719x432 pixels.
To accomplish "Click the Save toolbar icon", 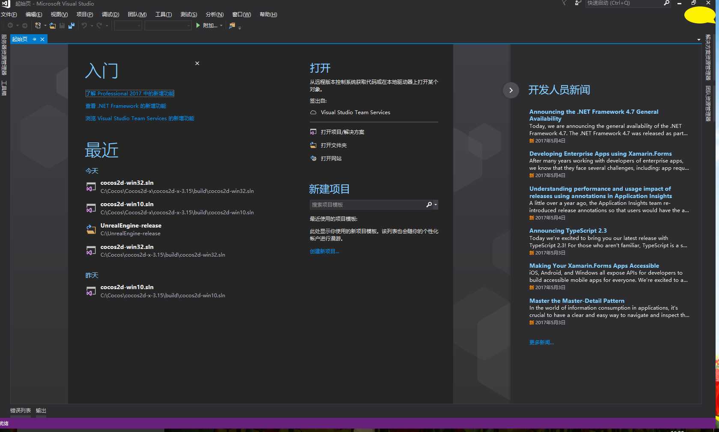I will (62, 26).
